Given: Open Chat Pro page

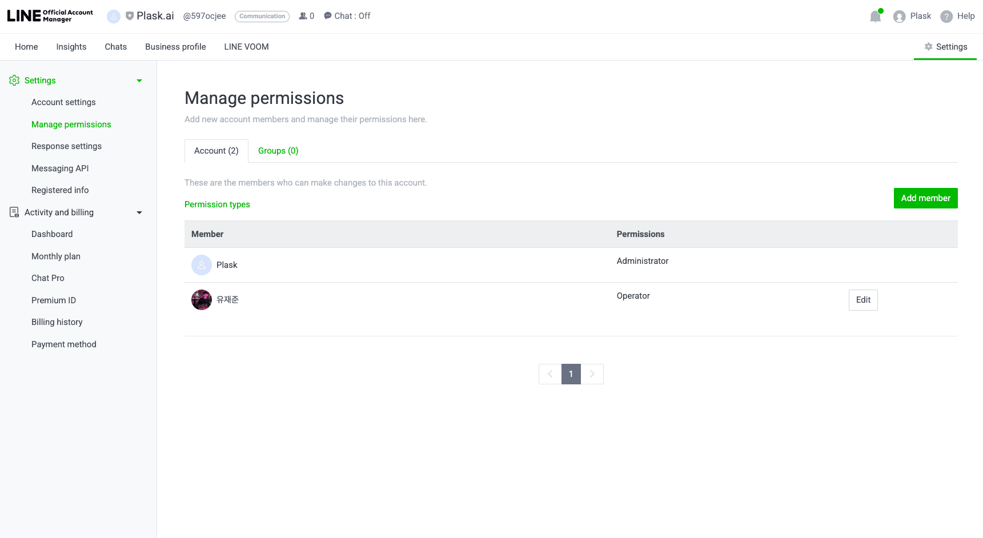Looking at the screenshot, I should (48, 278).
